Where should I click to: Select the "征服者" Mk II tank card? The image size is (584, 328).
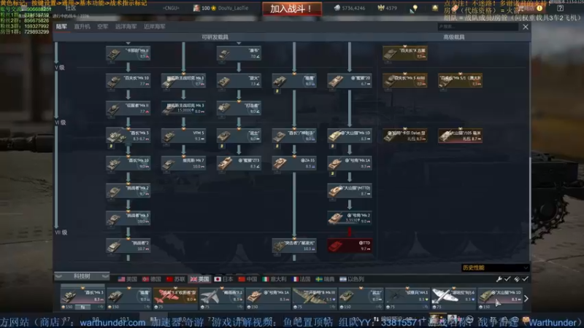pos(128,108)
